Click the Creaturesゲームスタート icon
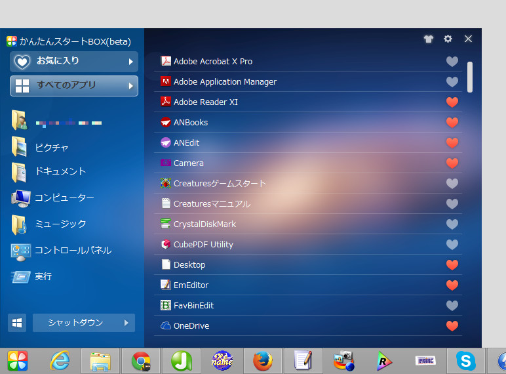Image resolution: width=506 pixels, height=374 pixels. point(166,183)
